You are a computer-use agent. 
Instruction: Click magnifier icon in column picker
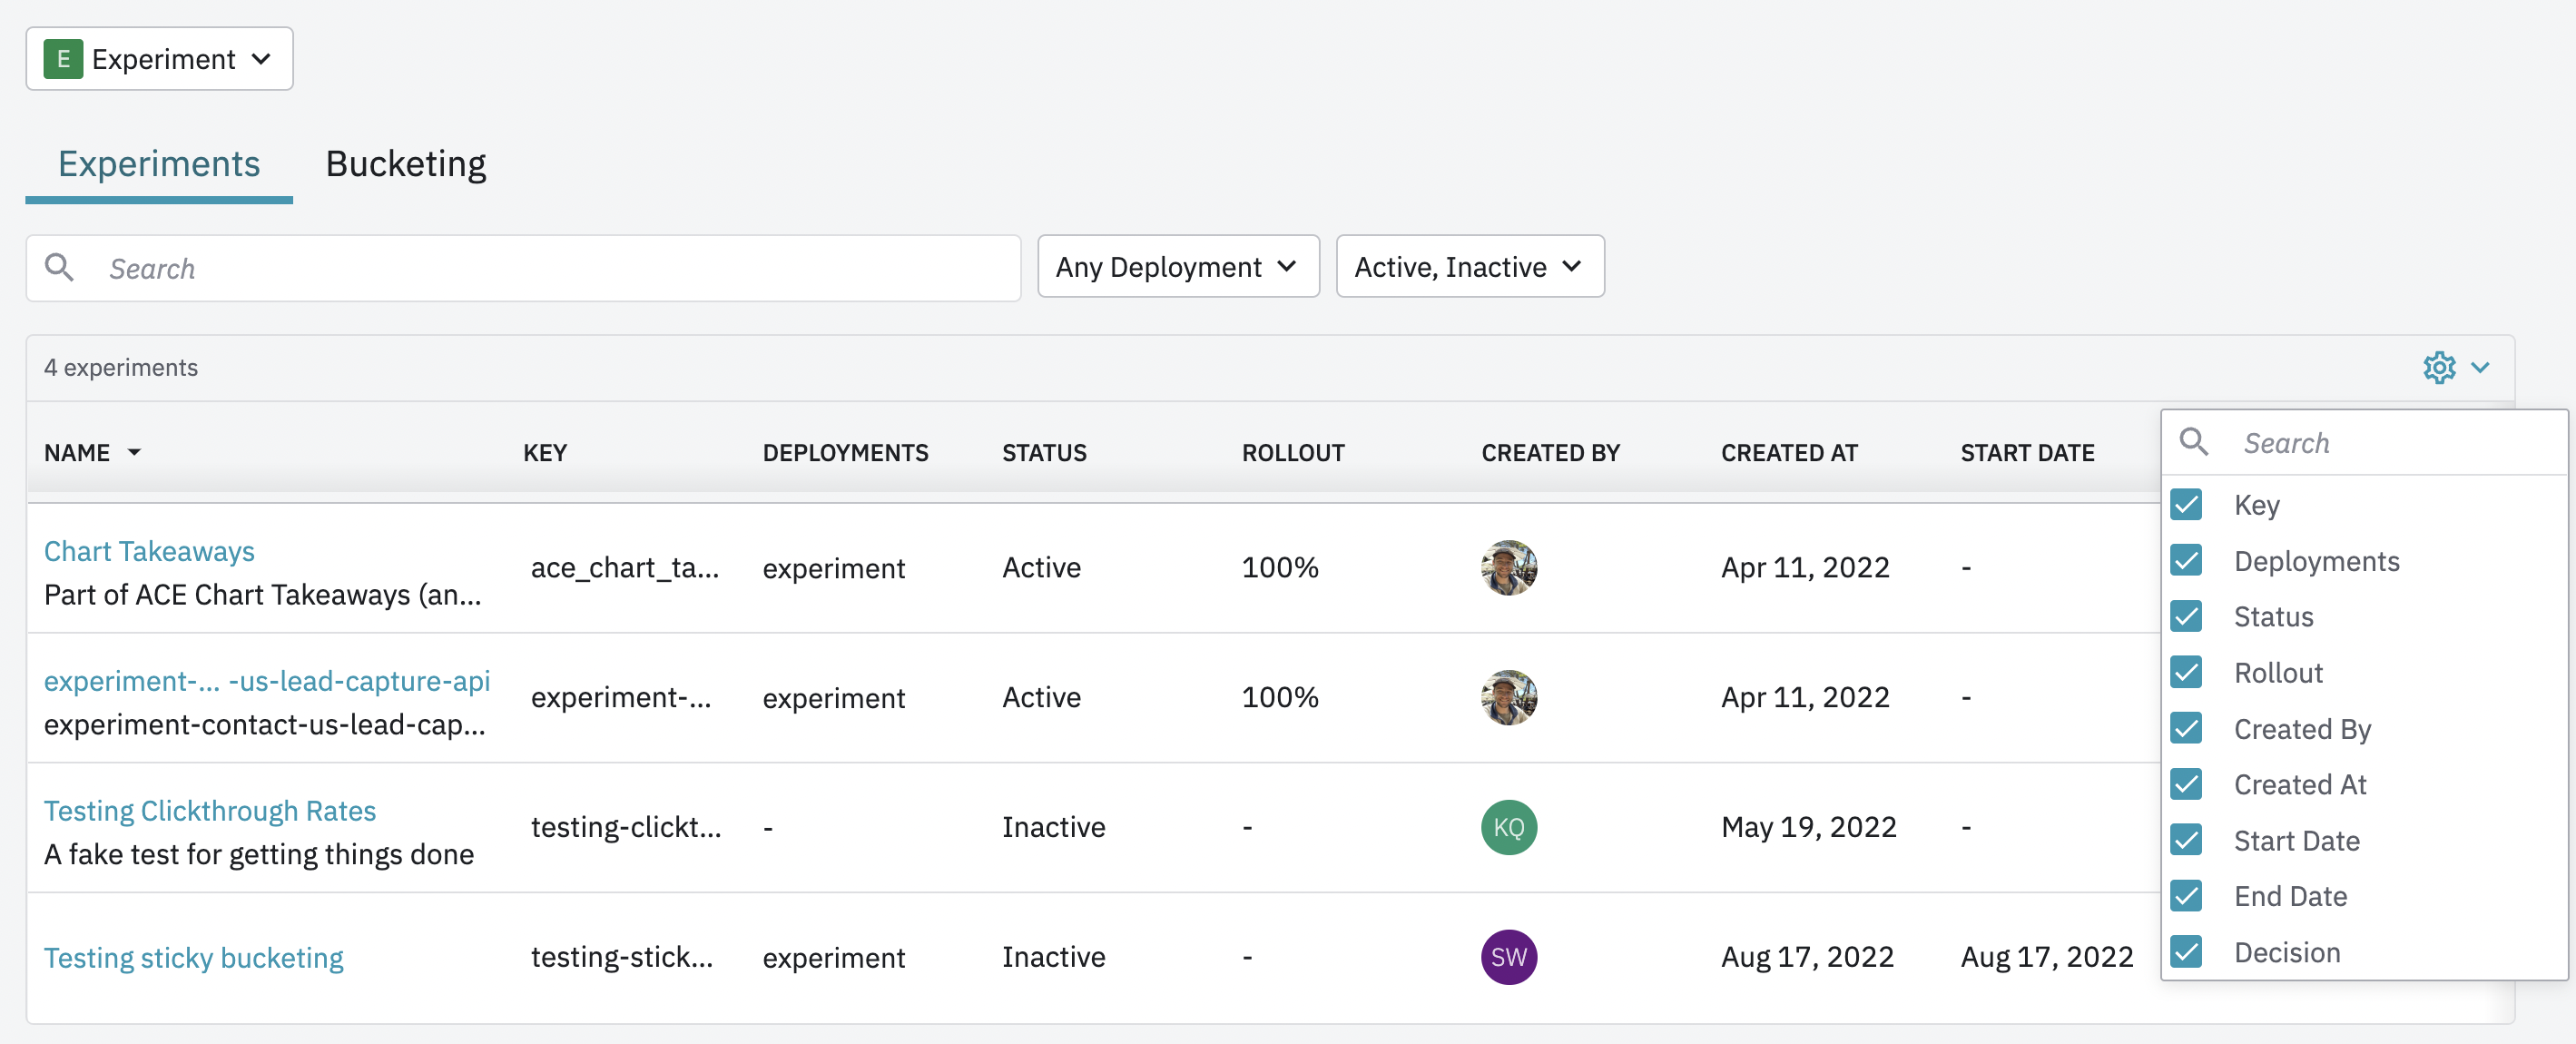click(2194, 442)
